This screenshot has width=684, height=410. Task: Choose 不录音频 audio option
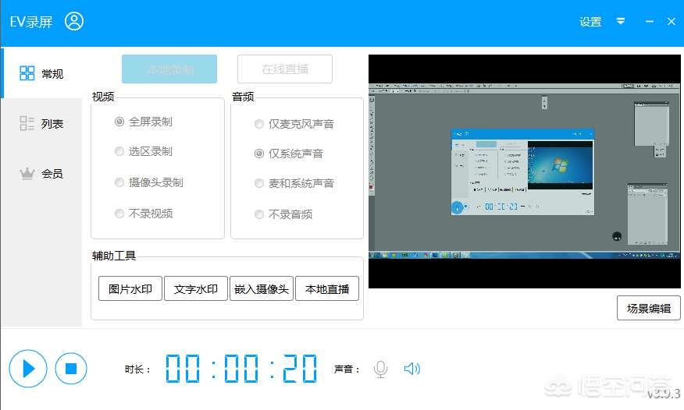click(x=283, y=214)
